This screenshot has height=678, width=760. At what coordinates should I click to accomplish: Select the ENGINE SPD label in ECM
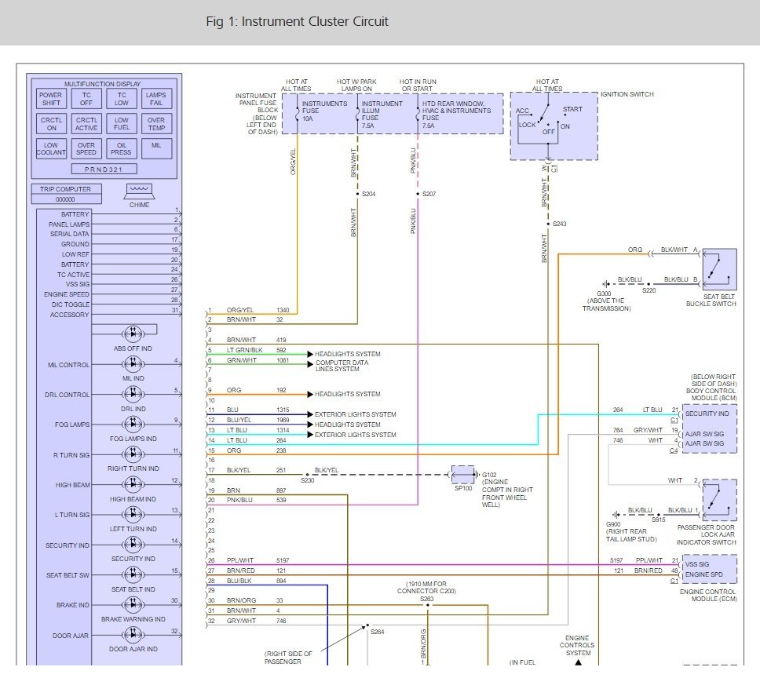[x=703, y=574]
